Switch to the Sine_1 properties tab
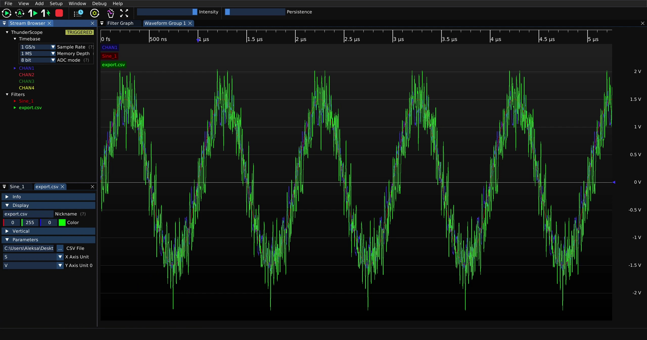Viewport: 647px width, 340px height. (x=17, y=187)
